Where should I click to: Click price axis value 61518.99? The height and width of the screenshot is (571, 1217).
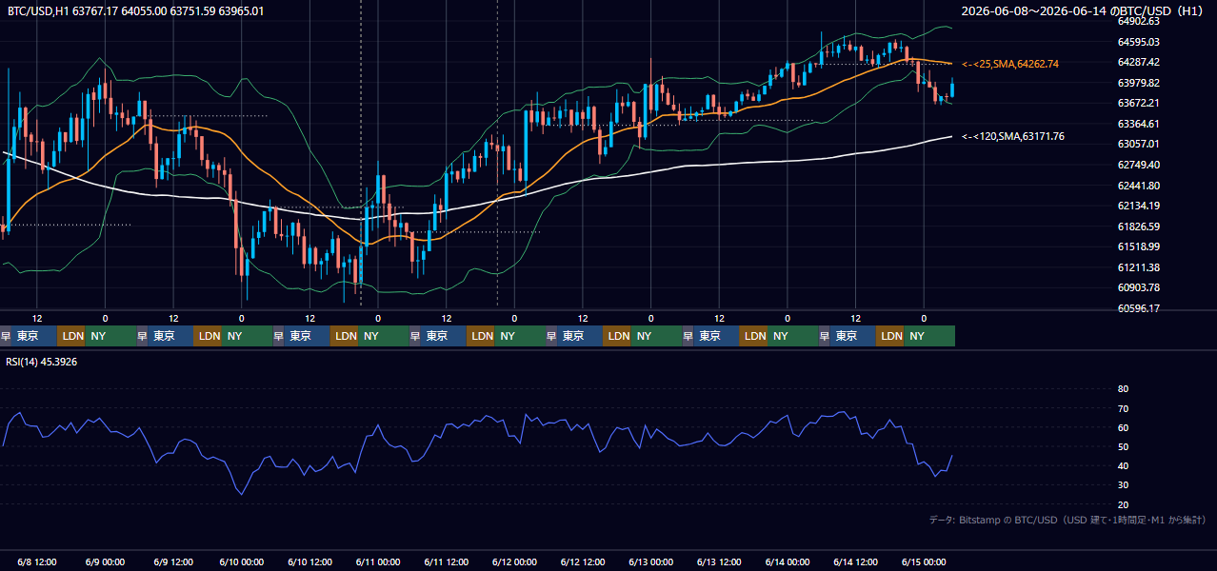1138,246
